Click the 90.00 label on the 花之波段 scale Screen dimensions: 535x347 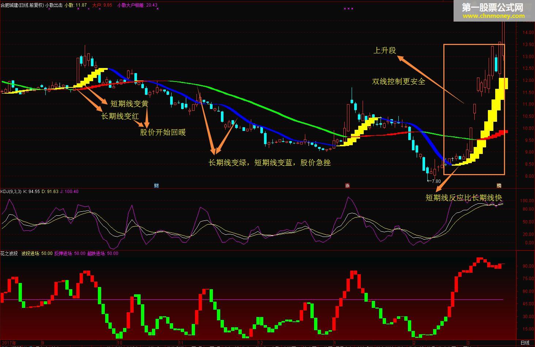(528, 266)
